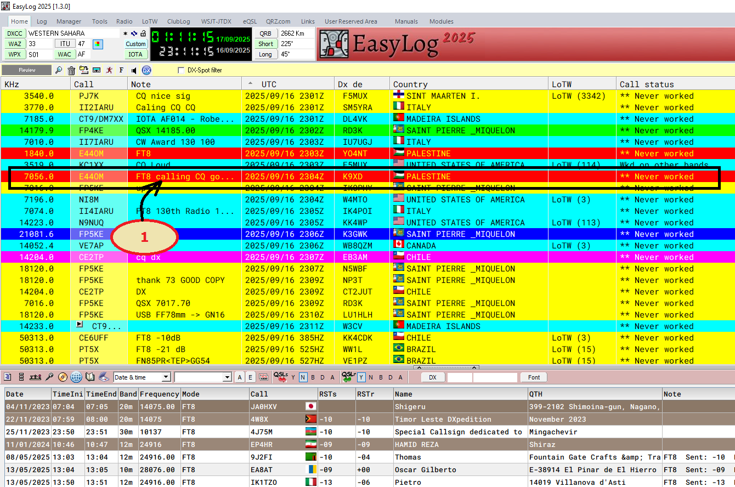Viewport: 735px width, 487px height.
Task: Select the PJ7K spot row
Action: [x=367, y=96]
